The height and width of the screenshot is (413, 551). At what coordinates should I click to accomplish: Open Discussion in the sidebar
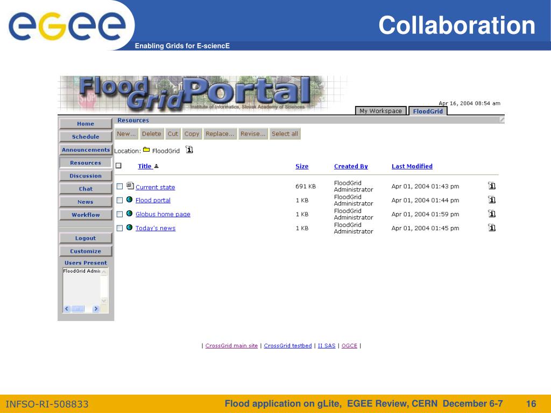pos(86,176)
